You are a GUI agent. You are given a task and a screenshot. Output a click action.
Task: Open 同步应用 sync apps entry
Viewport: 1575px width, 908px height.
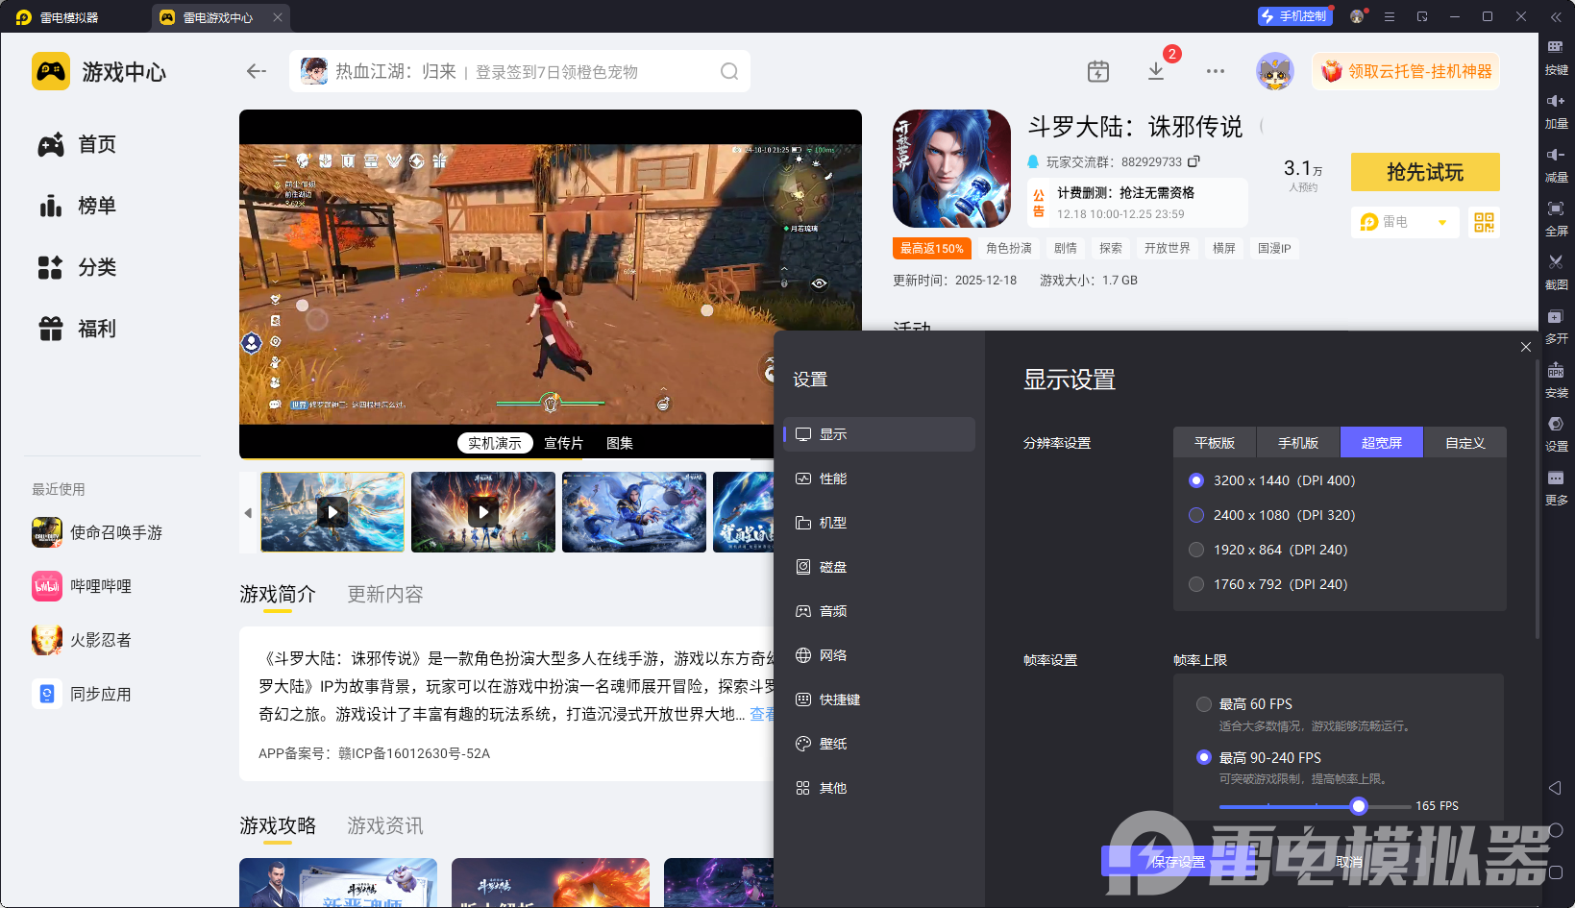click(82, 694)
